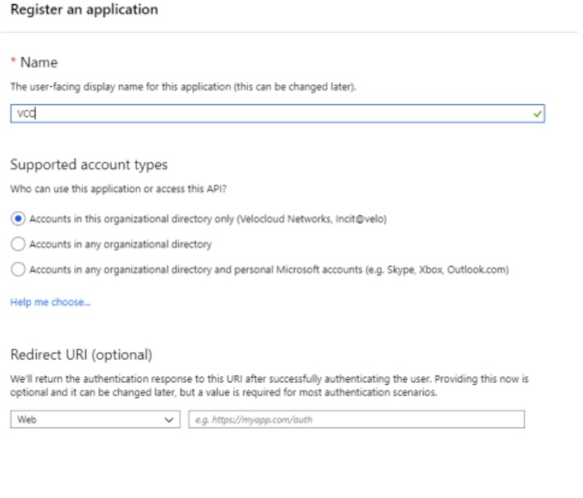
Task: Click the Register an application heading
Action: click(84, 9)
